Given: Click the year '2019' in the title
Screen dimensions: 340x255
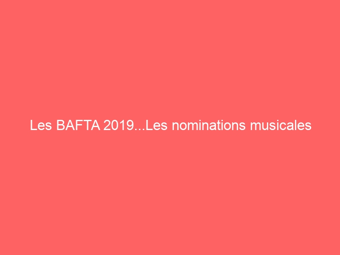Looking at the screenshot, I should [118, 126].
